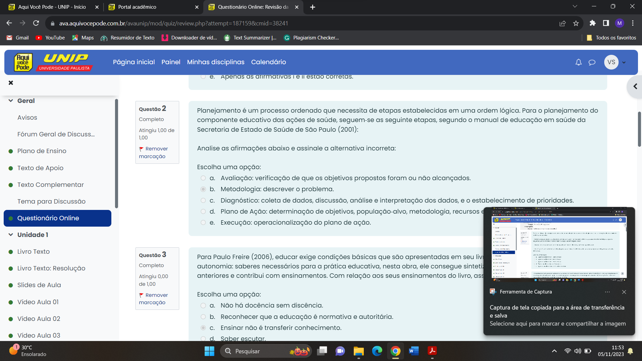Image resolution: width=642 pixels, height=361 pixels.
Task: Collapse the Unidade 1 section
Action: (x=11, y=235)
